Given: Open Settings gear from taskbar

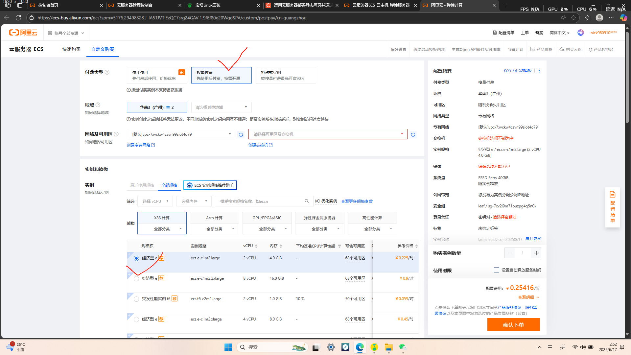Looking at the screenshot, I should (331, 347).
